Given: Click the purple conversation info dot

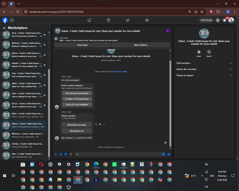Looking at the screenshot, I should point(167,31).
